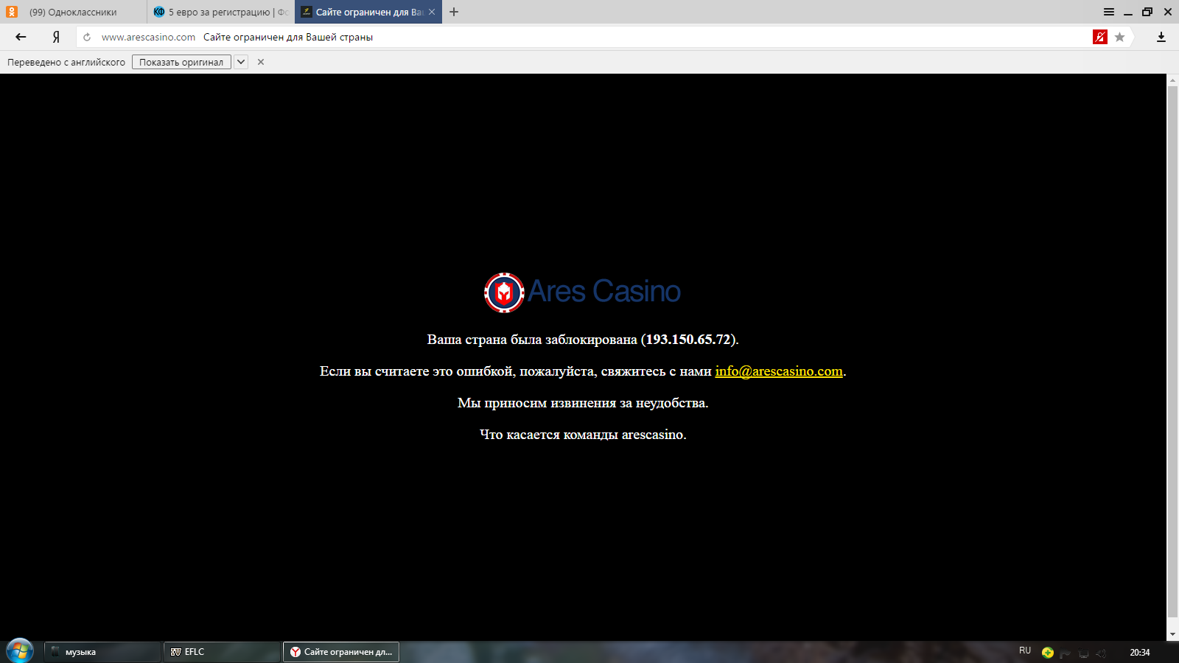The height and width of the screenshot is (663, 1179).
Task: Open the browser hamburger menu
Action: (1109, 12)
